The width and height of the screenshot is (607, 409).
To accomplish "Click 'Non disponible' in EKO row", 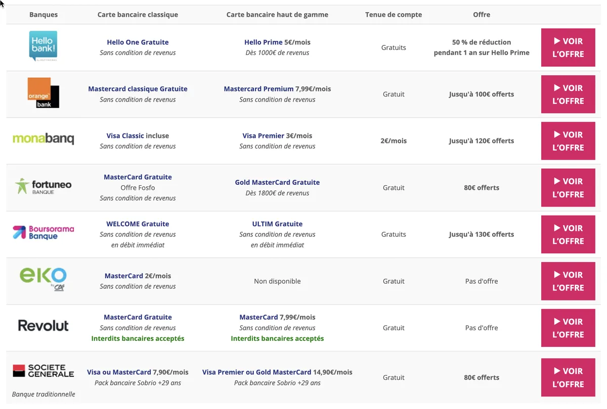I will tap(277, 281).
